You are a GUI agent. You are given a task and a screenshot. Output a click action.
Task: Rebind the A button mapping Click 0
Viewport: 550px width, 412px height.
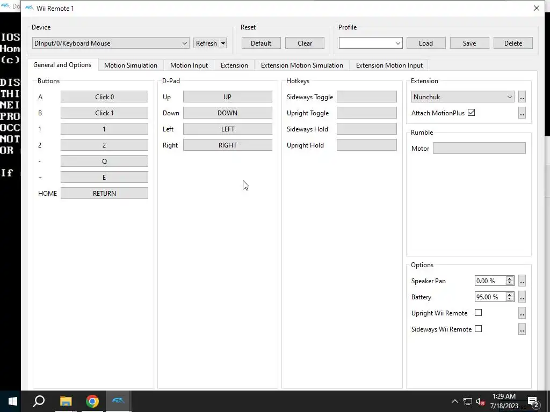[x=104, y=97]
